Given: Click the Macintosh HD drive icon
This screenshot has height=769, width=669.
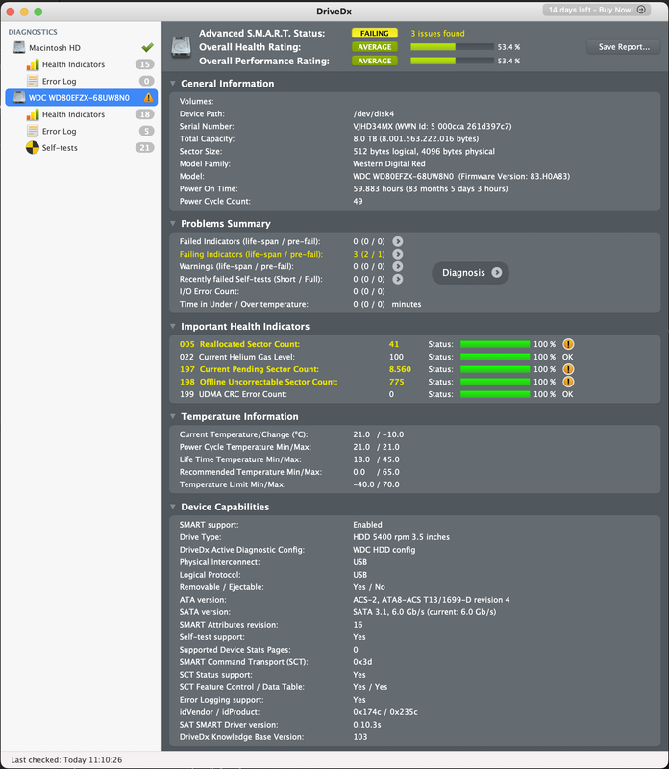Looking at the screenshot, I should [19, 47].
